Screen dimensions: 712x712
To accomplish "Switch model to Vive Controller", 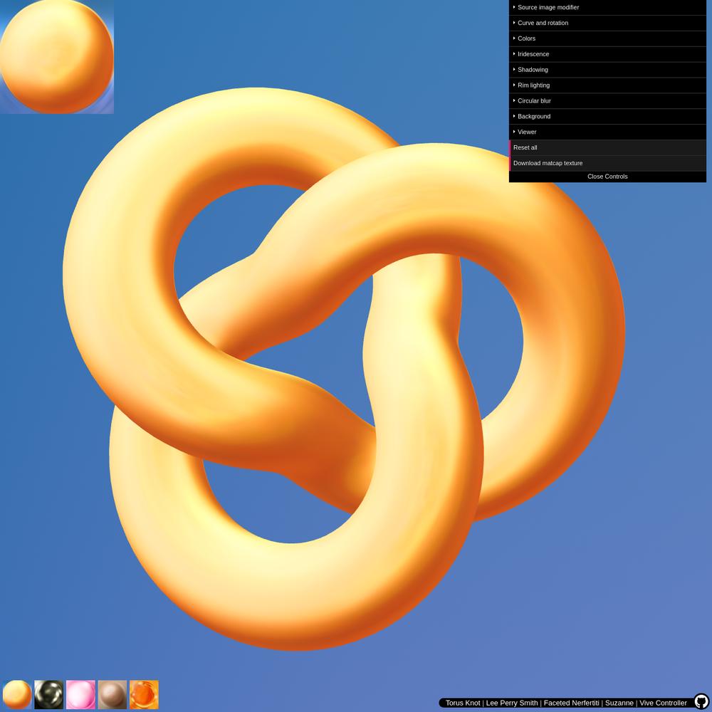I will (x=664, y=703).
